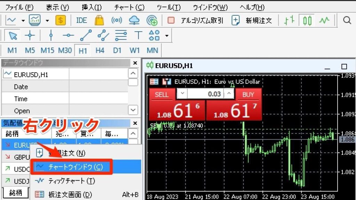Switch to the H4 timeframe tab

point(100,50)
